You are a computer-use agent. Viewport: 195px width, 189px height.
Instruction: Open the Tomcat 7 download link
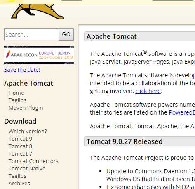click(x=20, y=153)
